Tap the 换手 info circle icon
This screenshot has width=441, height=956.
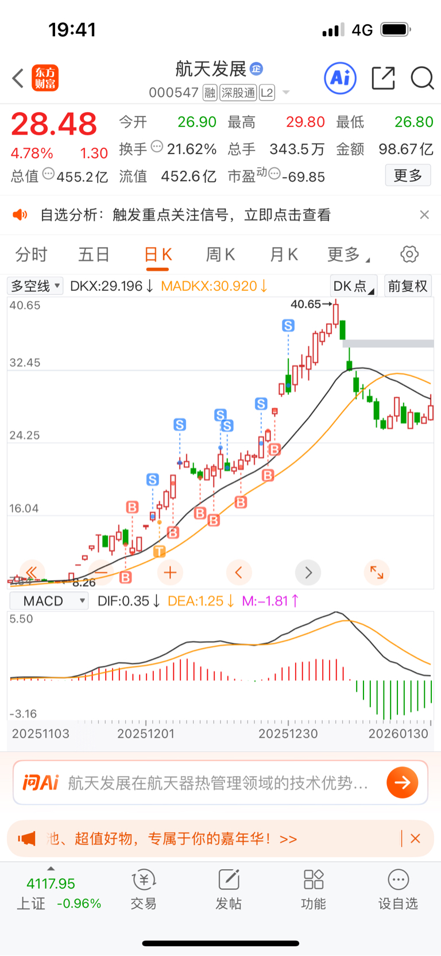point(157,147)
